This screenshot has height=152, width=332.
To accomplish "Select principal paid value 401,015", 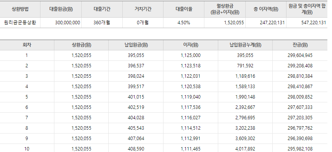I will pos(136,97).
